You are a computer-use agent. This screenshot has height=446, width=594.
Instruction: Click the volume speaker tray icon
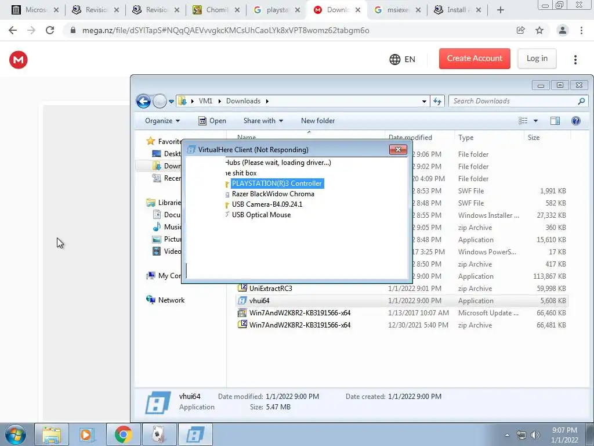coord(535,435)
